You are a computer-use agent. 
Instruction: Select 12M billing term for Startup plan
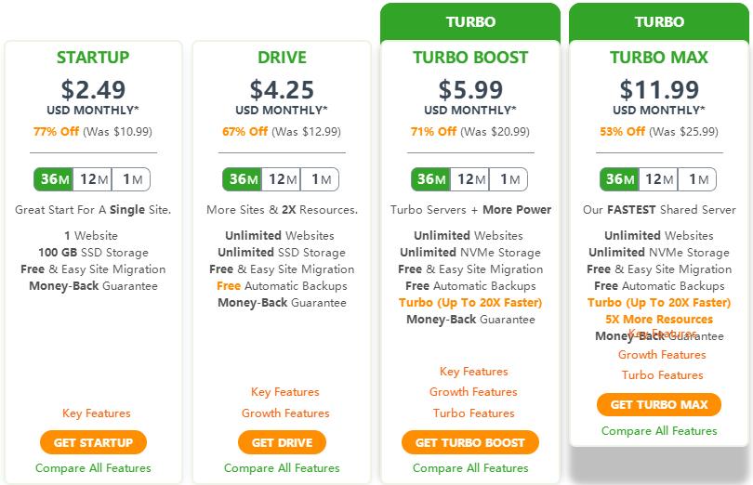coord(94,179)
